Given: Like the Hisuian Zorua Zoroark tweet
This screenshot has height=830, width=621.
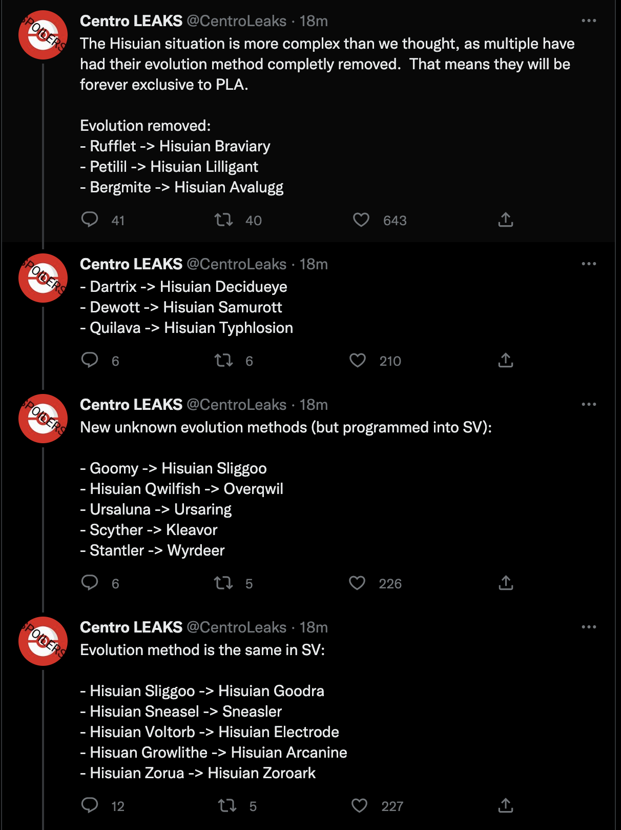Looking at the screenshot, I should point(359,806).
